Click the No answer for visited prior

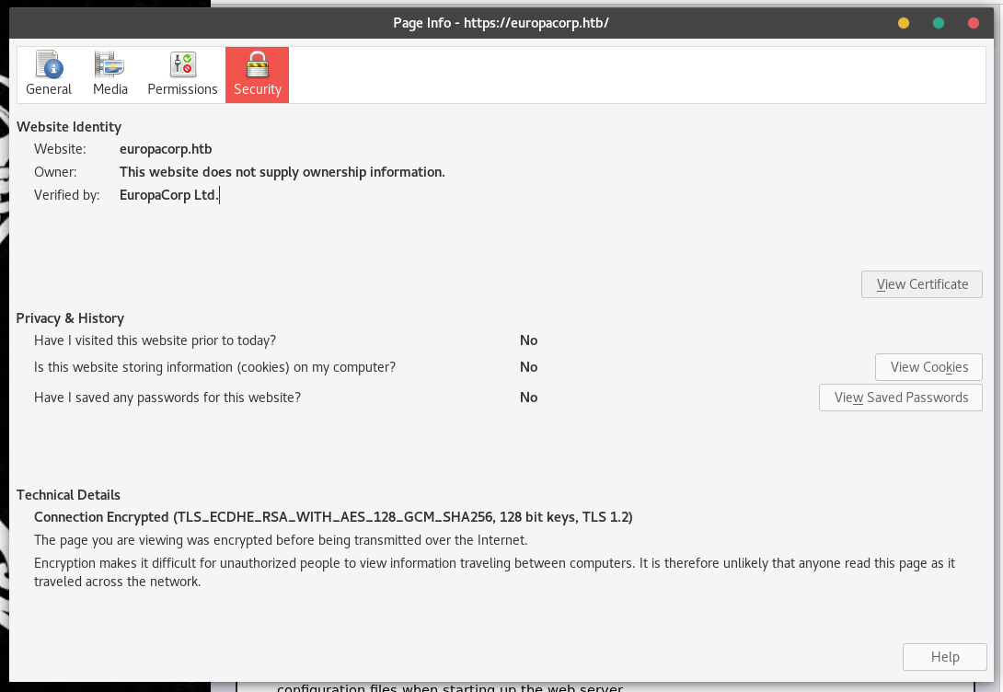tap(528, 340)
